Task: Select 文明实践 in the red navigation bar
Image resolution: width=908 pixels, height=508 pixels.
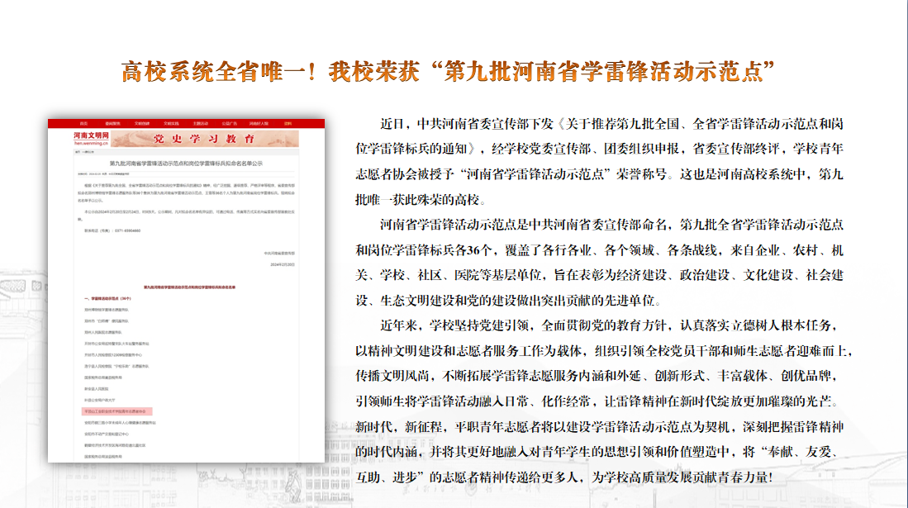Action: (x=171, y=123)
